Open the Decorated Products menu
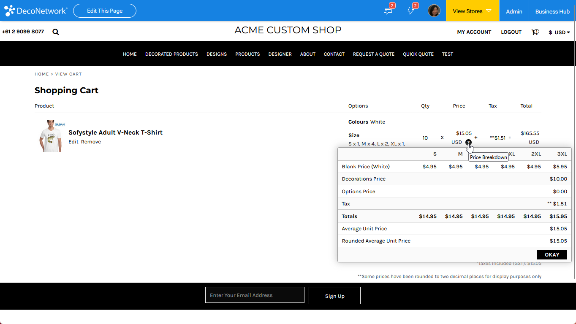 171,54
